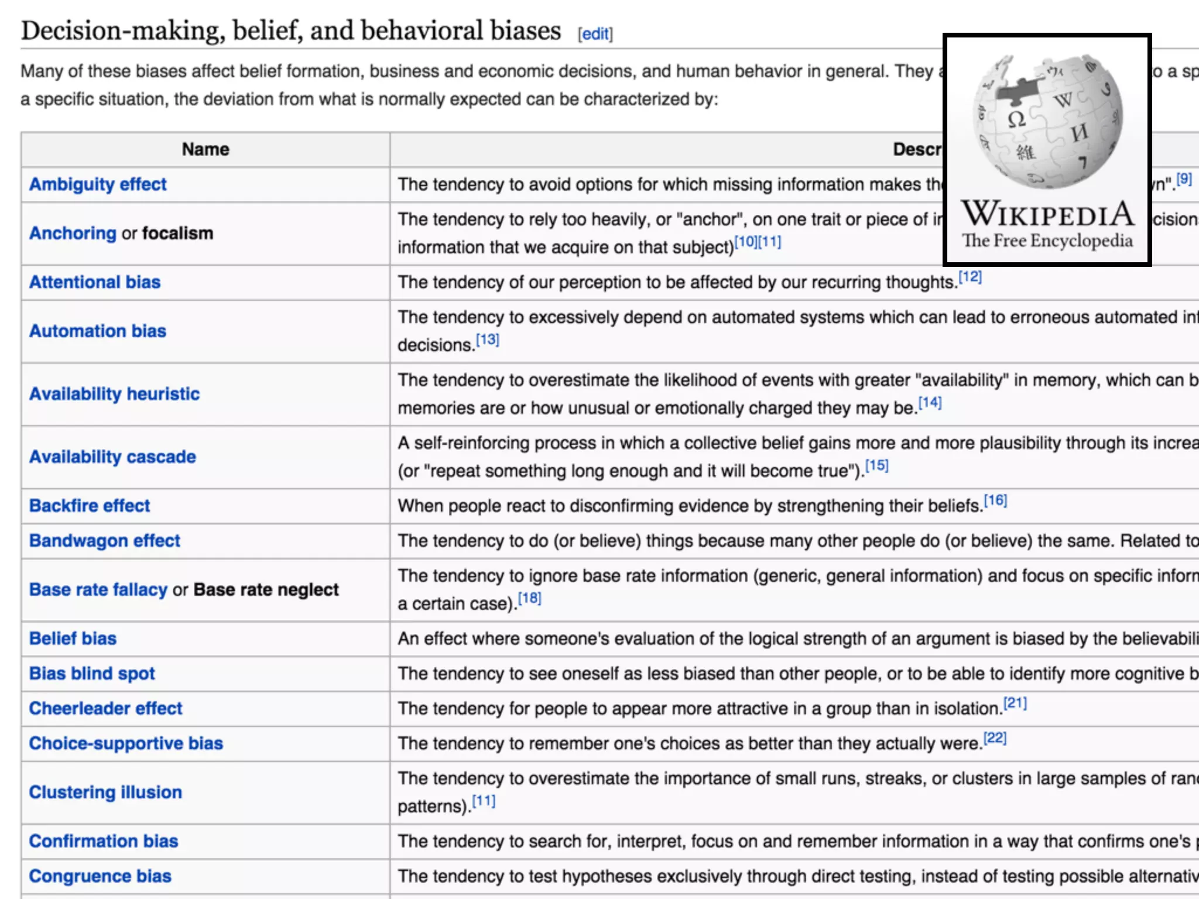Click citation [12] after attentional bias description
Screen dimensions: 1199x899
pyautogui.click(x=970, y=277)
